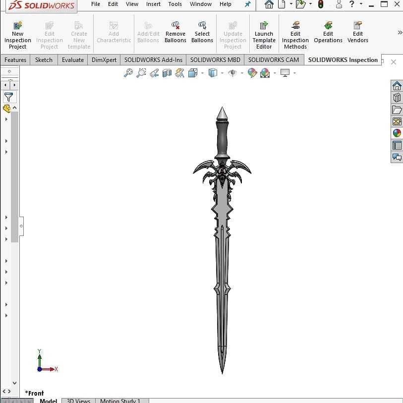Image resolution: width=403 pixels, height=403 pixels.
Task: Click Display Style icon
Action: point(213,73)
